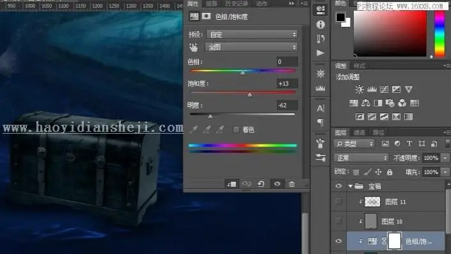Add an Invert adjustment

[360, 116]
